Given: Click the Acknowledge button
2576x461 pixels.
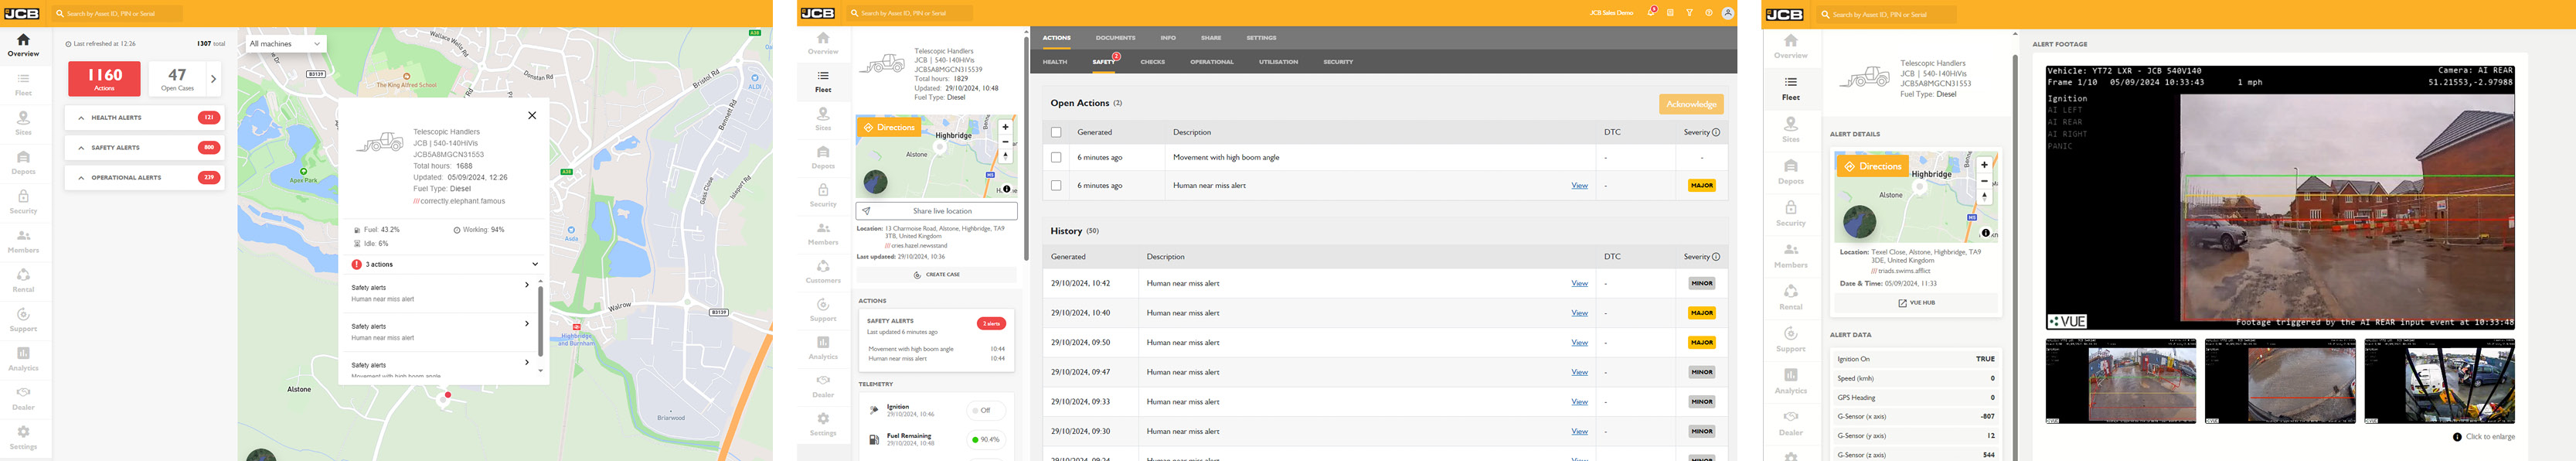Looking at the screenshot, I should click(x=1691, y=104).
